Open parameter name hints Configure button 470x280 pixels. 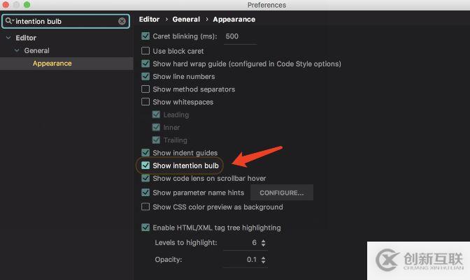click(x=281, y=193)
